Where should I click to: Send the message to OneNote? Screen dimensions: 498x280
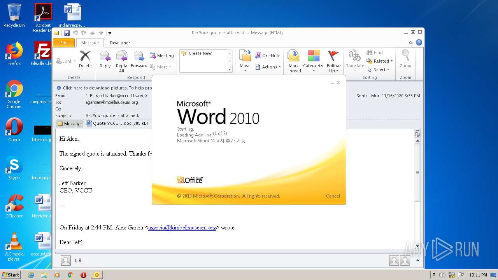(268, 56)
